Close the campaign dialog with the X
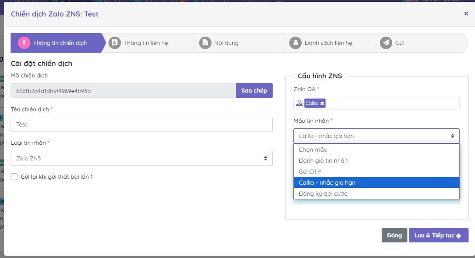 tap(466, 14)
